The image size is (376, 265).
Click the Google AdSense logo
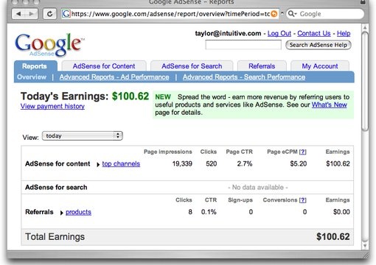(49, 45)
